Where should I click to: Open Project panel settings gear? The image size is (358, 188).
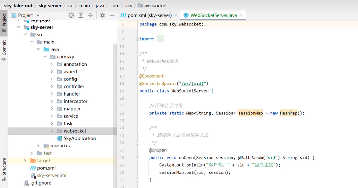pyautogui.click(x=102, y=15)
